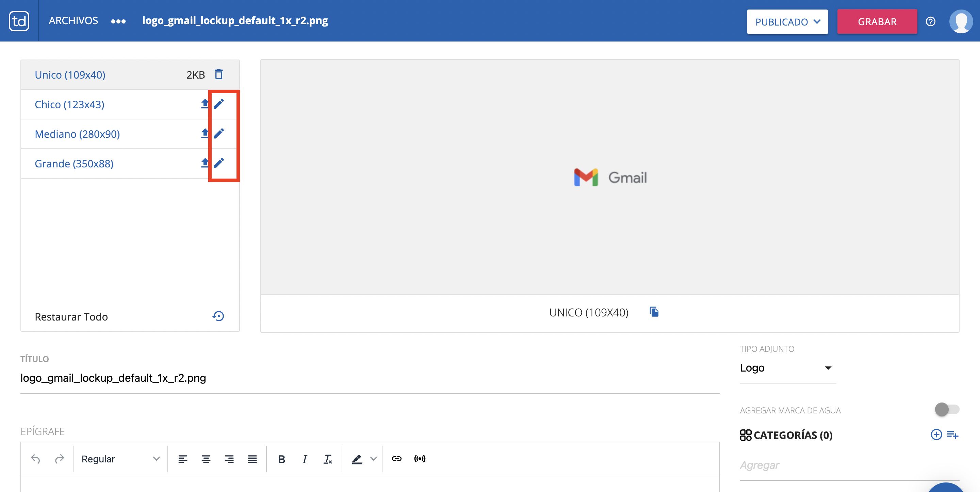
Task: Open the three-dots breadcrumb menu
Action: [118, 21]
